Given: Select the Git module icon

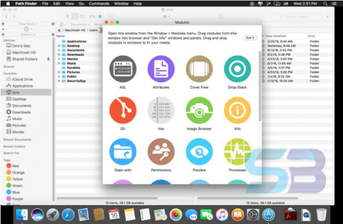Looking at the screenshot, I should (x=123, y=110).
